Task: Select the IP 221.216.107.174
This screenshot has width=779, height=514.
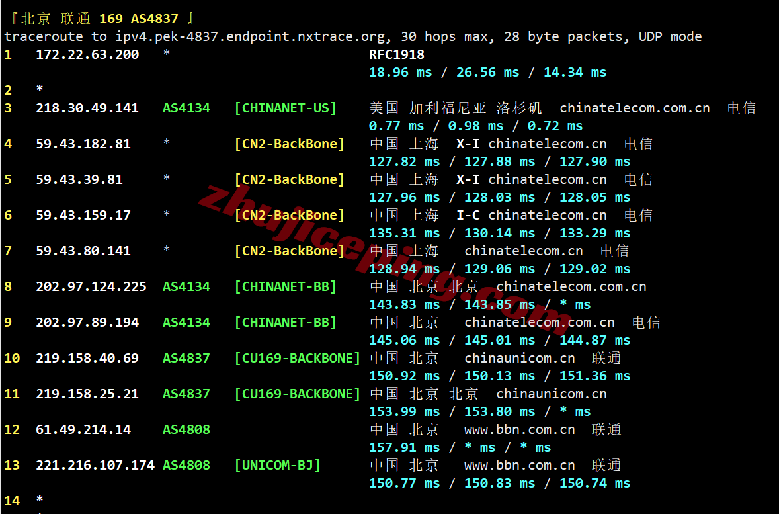Action: (x=95, y=466)
